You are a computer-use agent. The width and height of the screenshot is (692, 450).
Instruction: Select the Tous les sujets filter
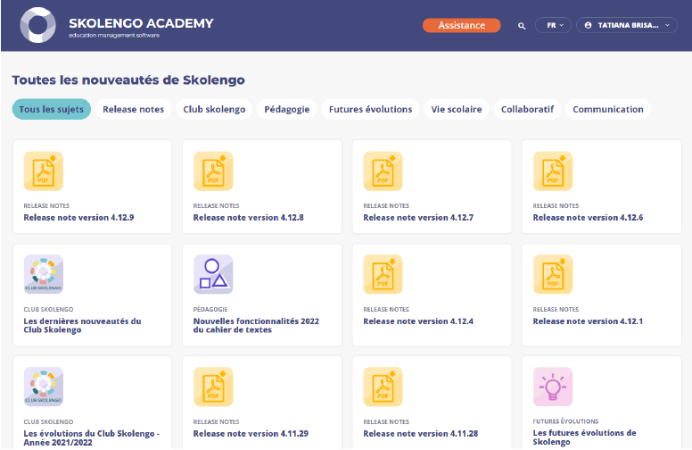coord(52,109)
